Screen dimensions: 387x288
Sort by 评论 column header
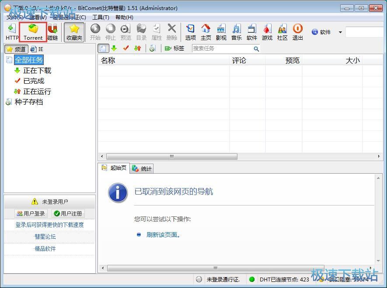(248, 60)
